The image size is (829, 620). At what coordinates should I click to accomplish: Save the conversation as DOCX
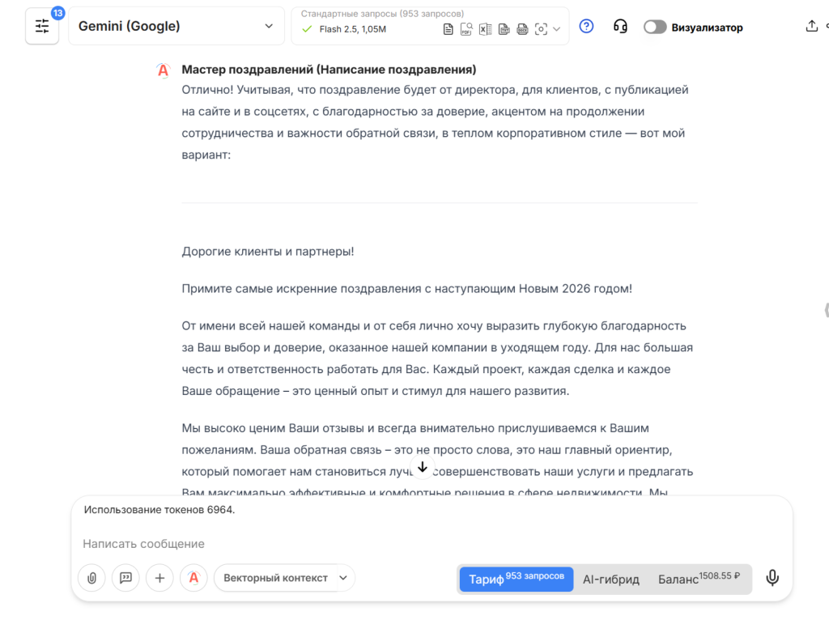click(522, 29)
